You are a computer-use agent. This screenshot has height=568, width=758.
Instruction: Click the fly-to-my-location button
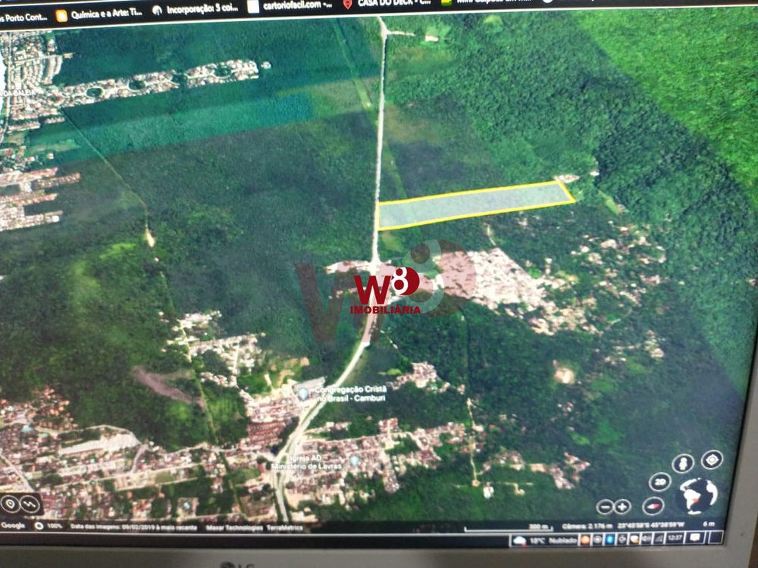click(x=712, y=459)
